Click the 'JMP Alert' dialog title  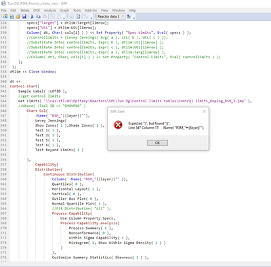(x=117, y=112)
